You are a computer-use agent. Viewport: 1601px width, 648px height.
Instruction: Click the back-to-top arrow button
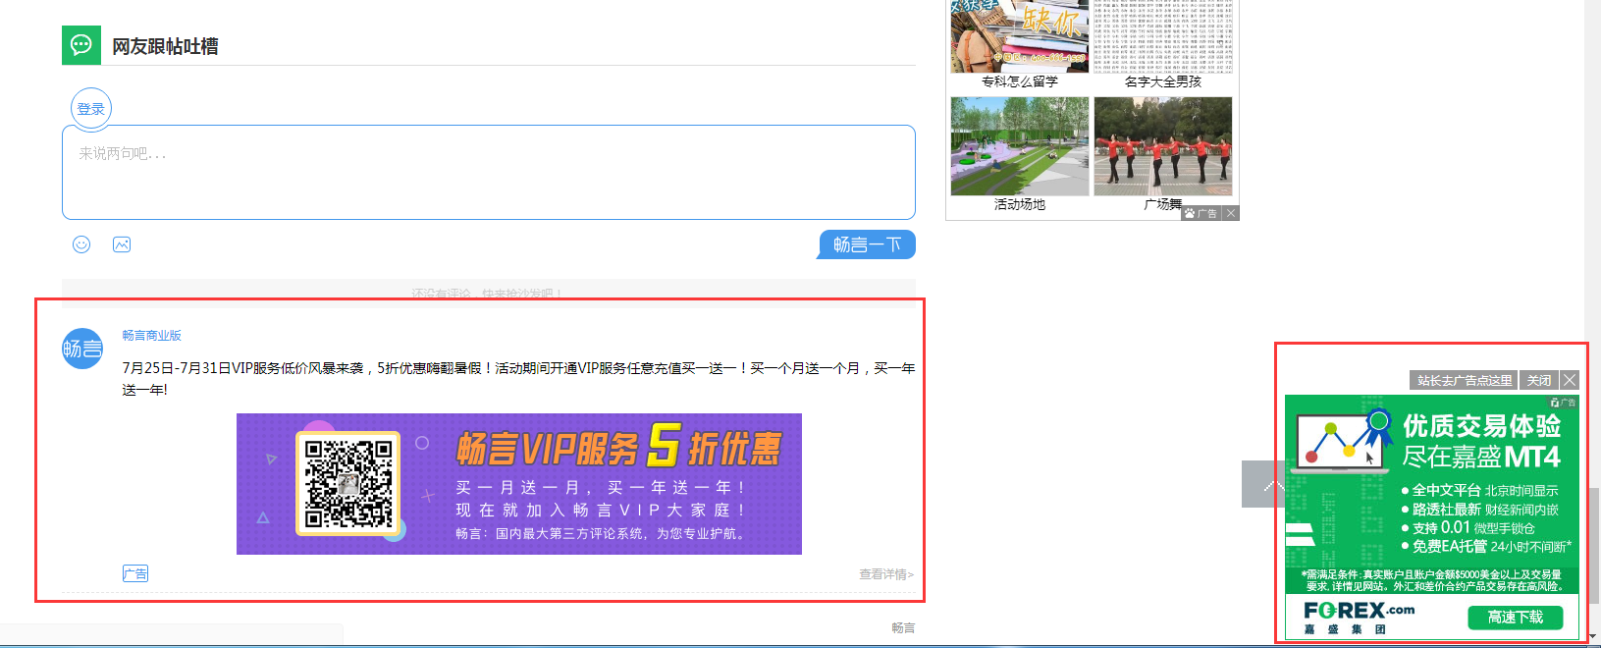[x=1262, y=484]
